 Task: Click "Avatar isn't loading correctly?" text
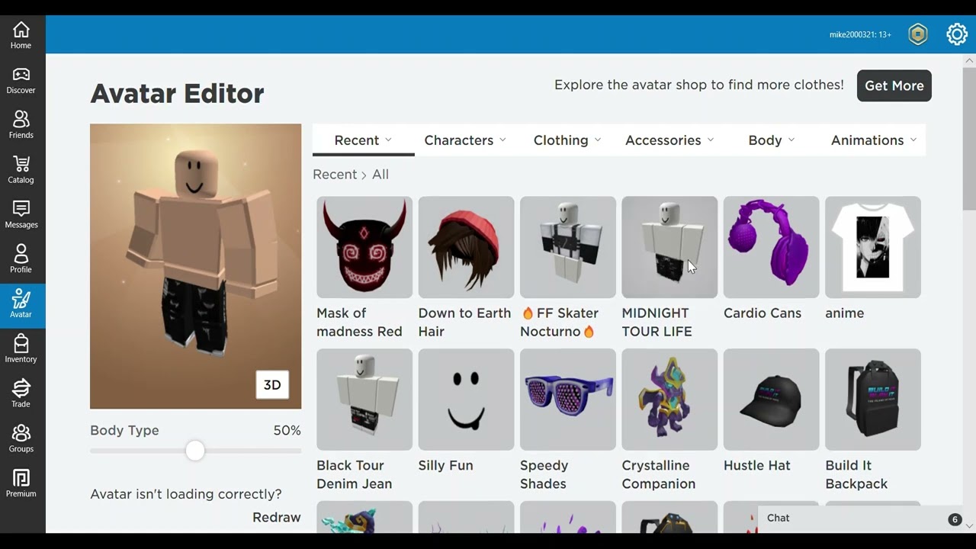(x=186, y=494)
